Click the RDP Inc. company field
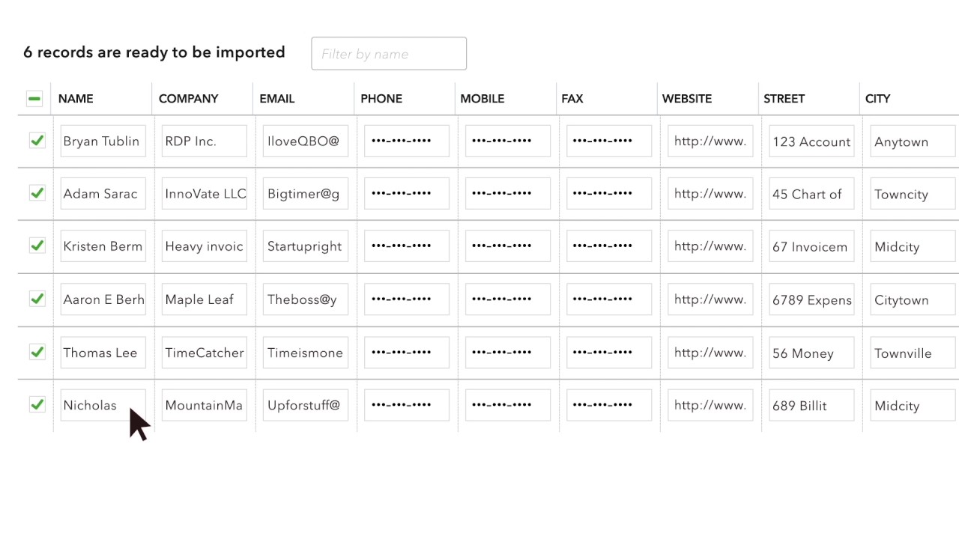This screenshot has height=539, width=959. tap(204, 141)
